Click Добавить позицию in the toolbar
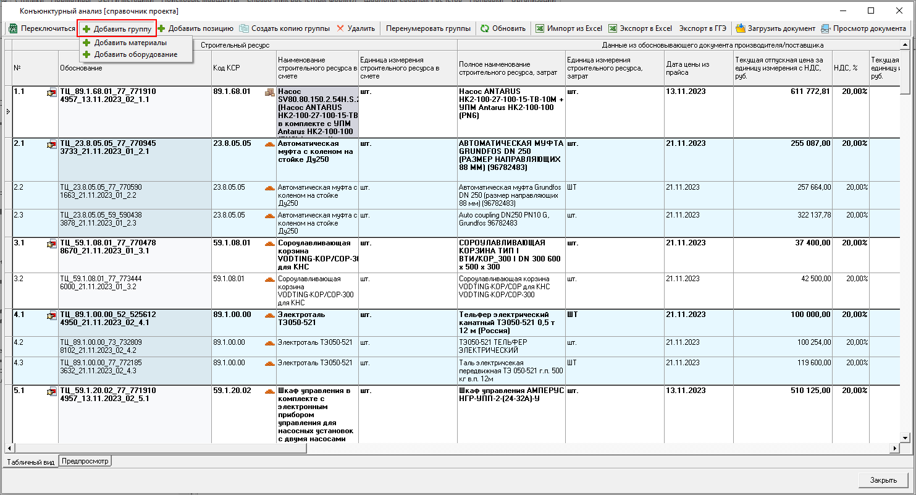The height and width of the screenshot is (495, 916). click(x=195, y=28)
